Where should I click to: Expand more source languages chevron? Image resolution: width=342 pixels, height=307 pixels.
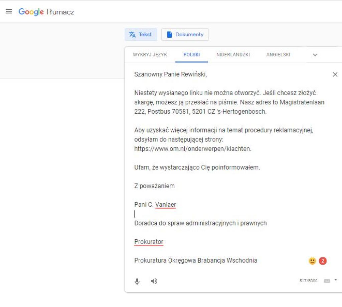pyautogui.click(x=315, y=55)
